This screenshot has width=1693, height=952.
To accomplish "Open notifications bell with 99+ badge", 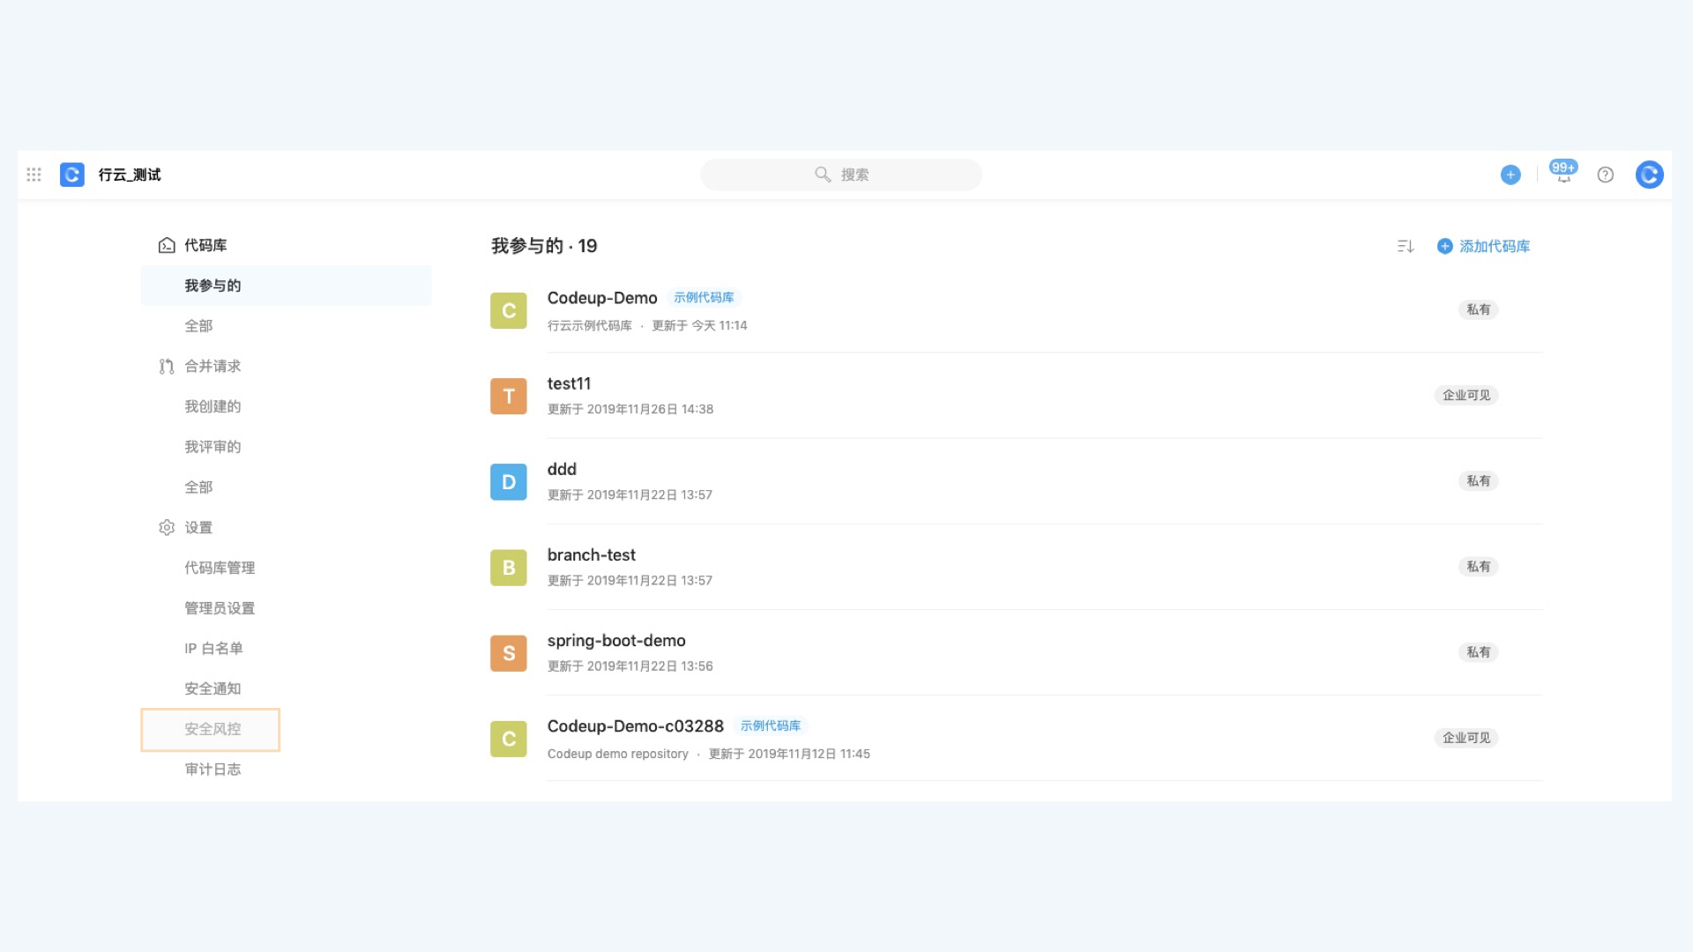I will (x=1563, y=173).
